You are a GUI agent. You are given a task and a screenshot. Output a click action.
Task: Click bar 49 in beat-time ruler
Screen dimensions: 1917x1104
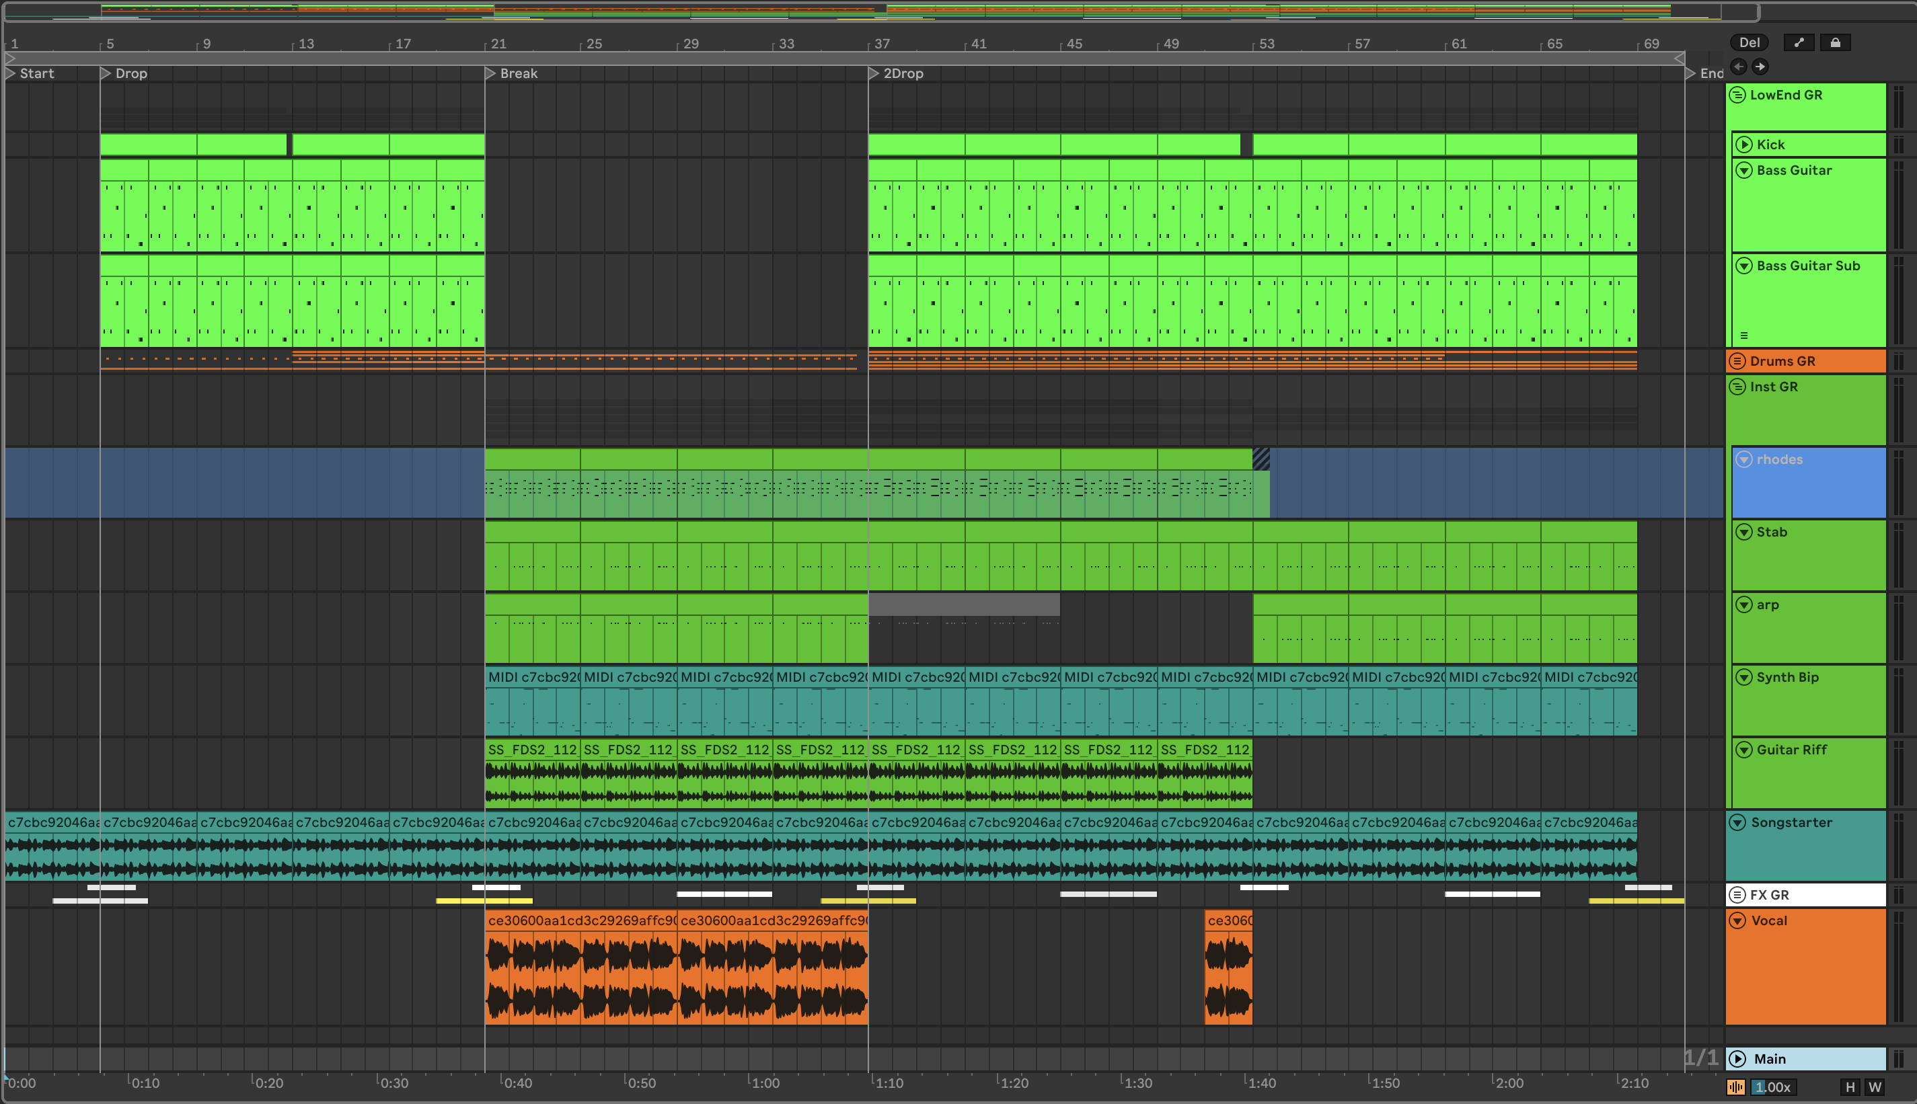[x=1171, y=43]
